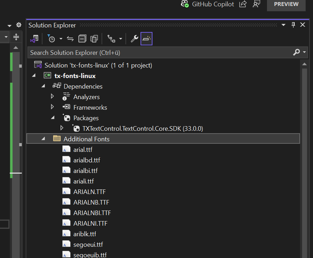
Task: Select ARIALN.TTF file
Action: tap(90, 192)
